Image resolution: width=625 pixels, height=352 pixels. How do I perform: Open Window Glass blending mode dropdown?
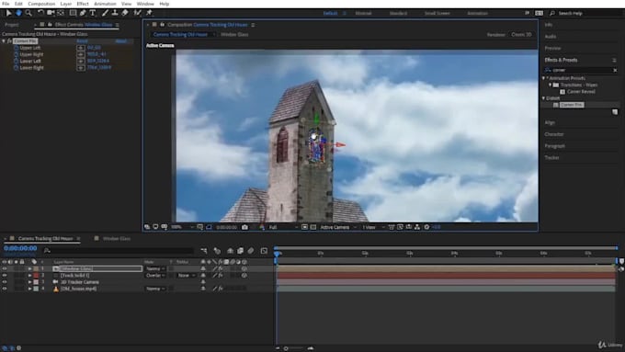coord(155,268)
